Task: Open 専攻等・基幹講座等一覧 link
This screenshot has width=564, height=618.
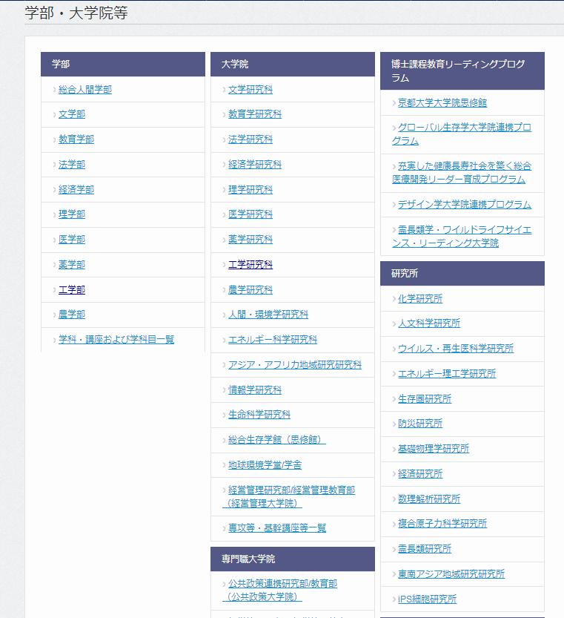Action: click(276, 528)
